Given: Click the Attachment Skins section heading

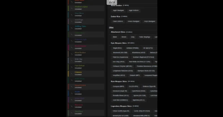Looking at the screenshot, I should pos(118,32).
